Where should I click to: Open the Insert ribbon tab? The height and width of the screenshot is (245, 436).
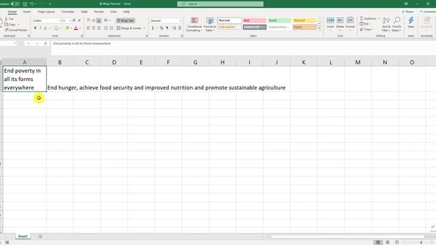[27, 12]
